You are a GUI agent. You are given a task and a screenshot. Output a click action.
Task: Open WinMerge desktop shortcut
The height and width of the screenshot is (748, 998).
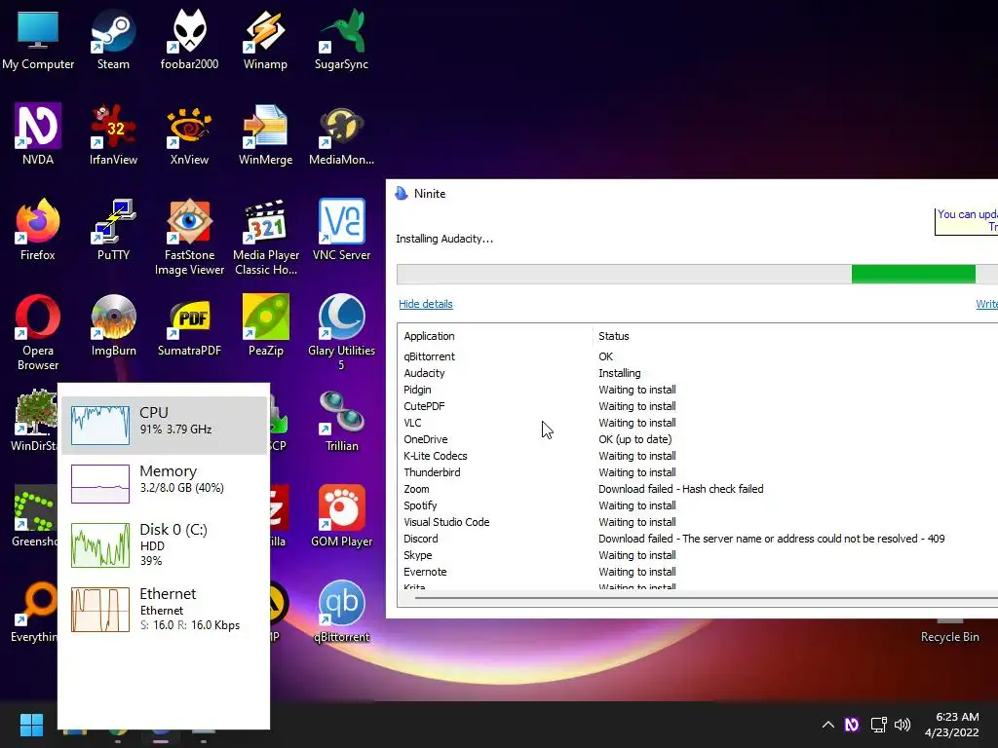pos(265,134)
